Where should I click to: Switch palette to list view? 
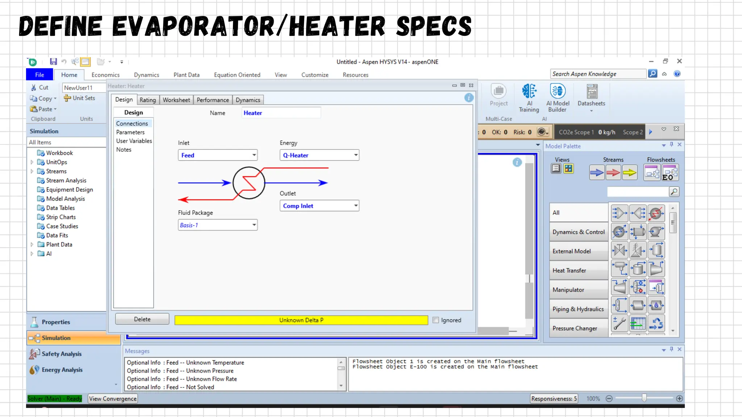tap(556, 169)
